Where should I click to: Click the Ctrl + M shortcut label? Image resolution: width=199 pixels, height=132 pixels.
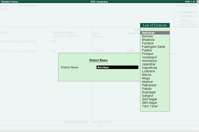click(x=190, y=2)
